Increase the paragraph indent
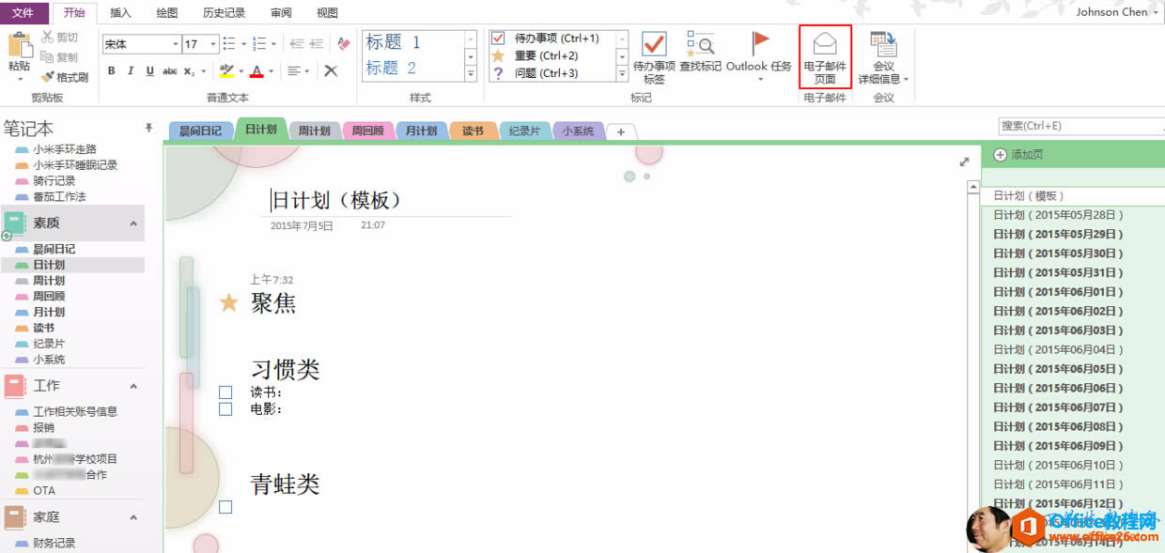Image resolution: width=1165 pixels, height=553 pixels. click(x=318, y=44)
